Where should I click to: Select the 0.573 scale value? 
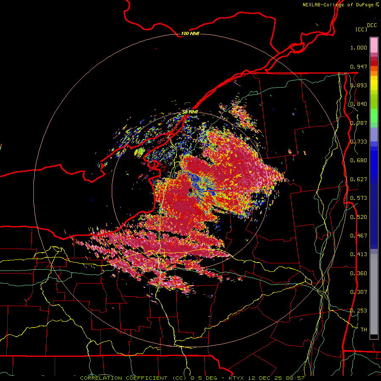359,198
